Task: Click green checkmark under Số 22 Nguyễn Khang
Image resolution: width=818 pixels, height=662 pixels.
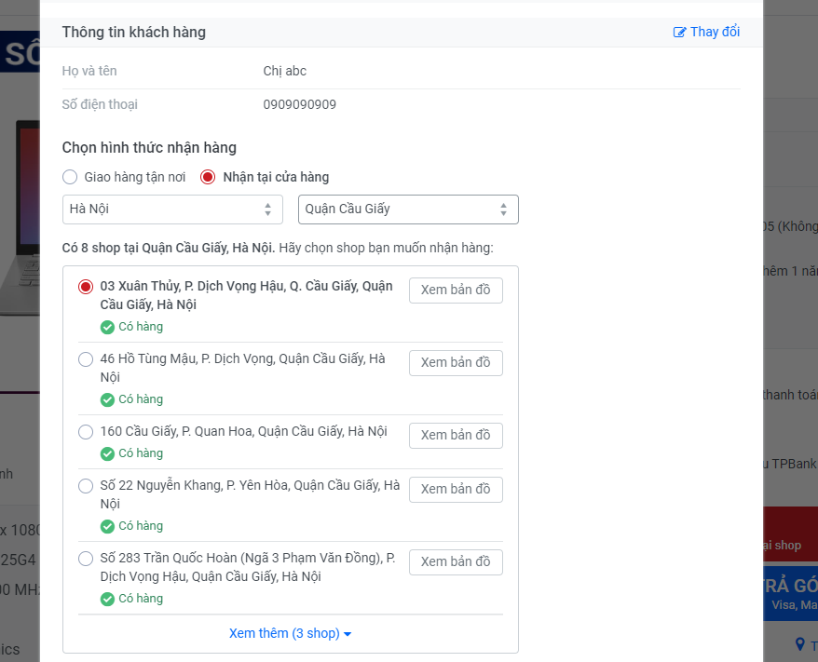Action: (108, 526)
